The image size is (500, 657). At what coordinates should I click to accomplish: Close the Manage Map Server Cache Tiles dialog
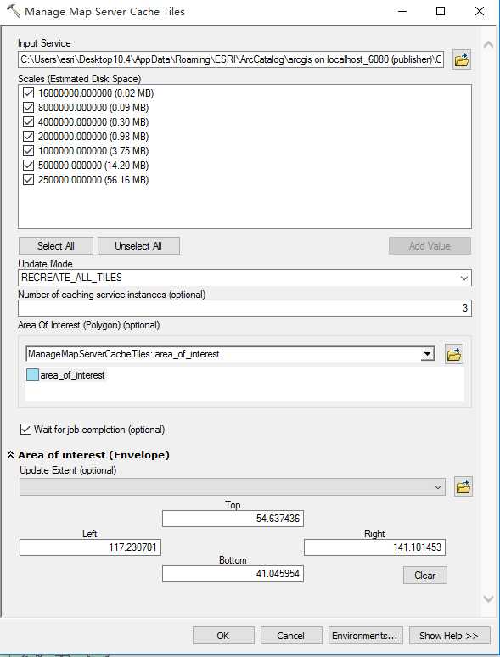tap(480, 11)
